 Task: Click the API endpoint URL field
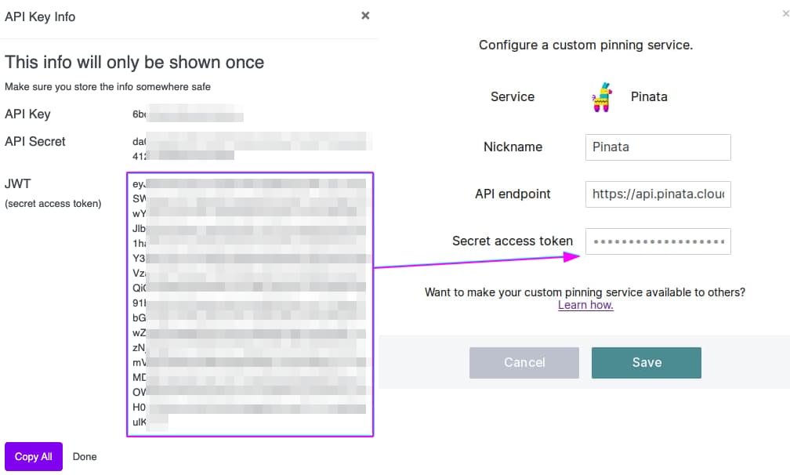point(658,194)
